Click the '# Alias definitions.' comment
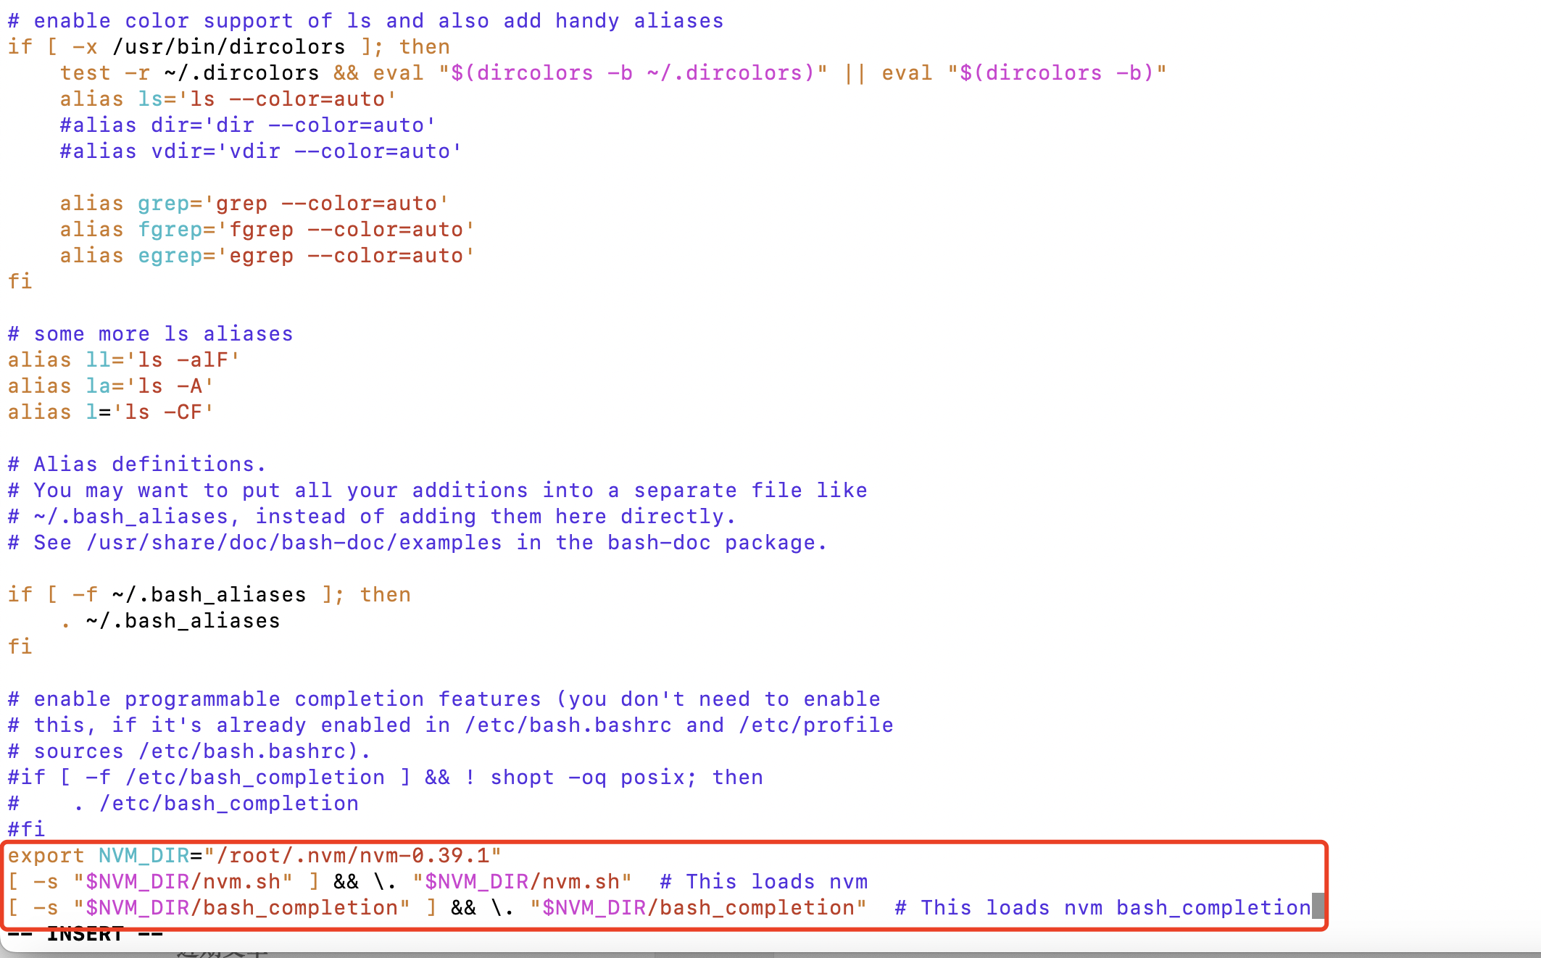1541x958 pixels. [137, 465]
